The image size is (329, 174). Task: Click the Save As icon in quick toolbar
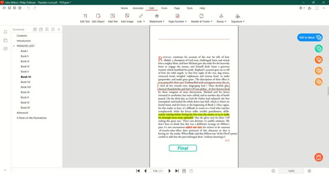[14, 8]
